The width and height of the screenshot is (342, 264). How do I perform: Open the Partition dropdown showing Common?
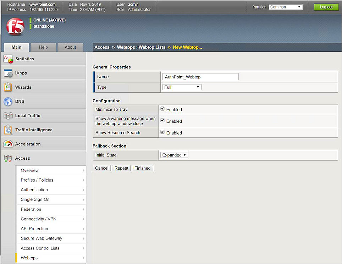coord(286,6)
